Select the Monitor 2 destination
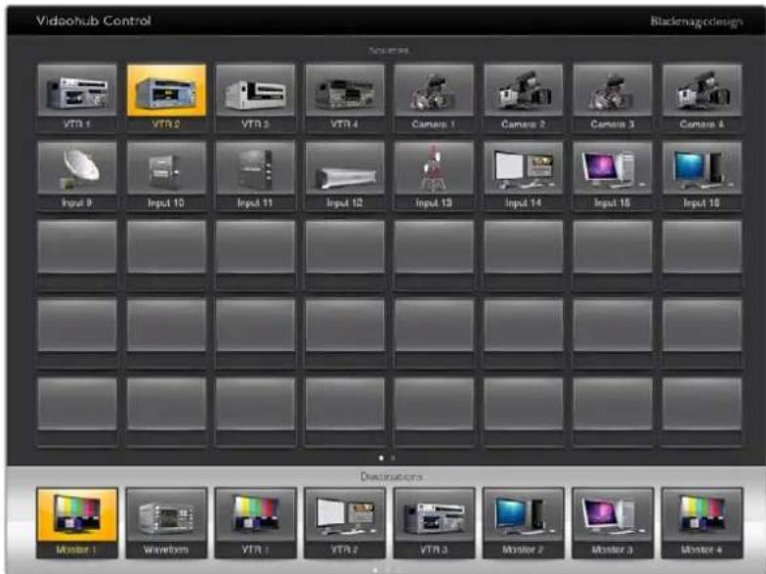 pyautogui.click(x=524, y=522)
